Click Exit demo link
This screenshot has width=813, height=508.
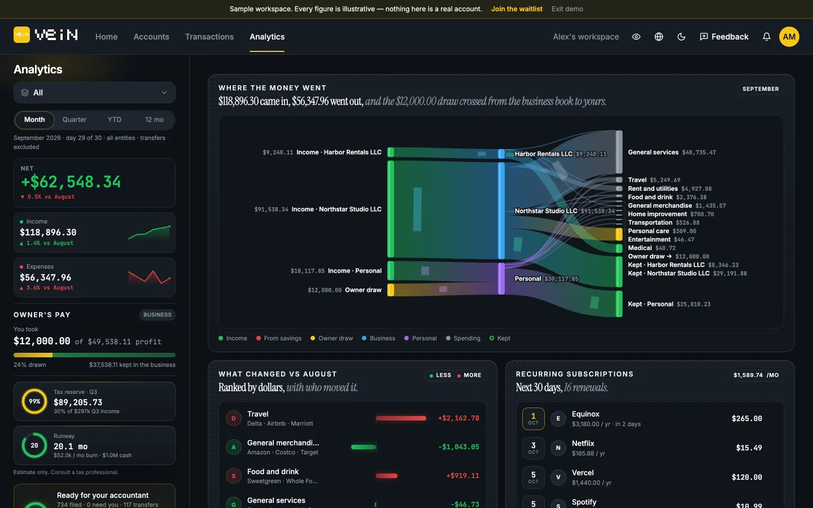point(567,9)
